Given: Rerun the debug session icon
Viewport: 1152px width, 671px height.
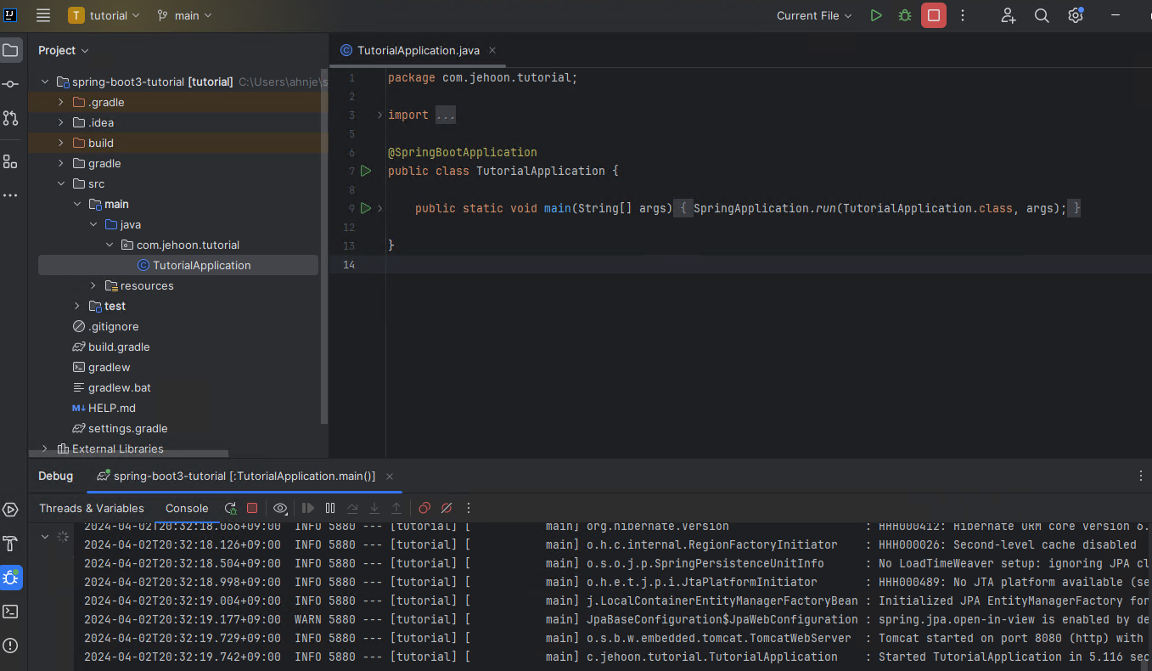Looking at the screenshot, I should [x=231, y=508].
